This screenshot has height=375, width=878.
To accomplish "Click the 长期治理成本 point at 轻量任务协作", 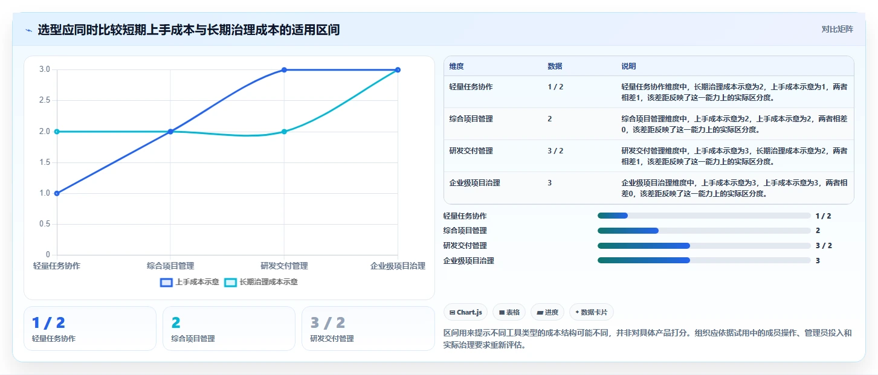I will point(57,132).
